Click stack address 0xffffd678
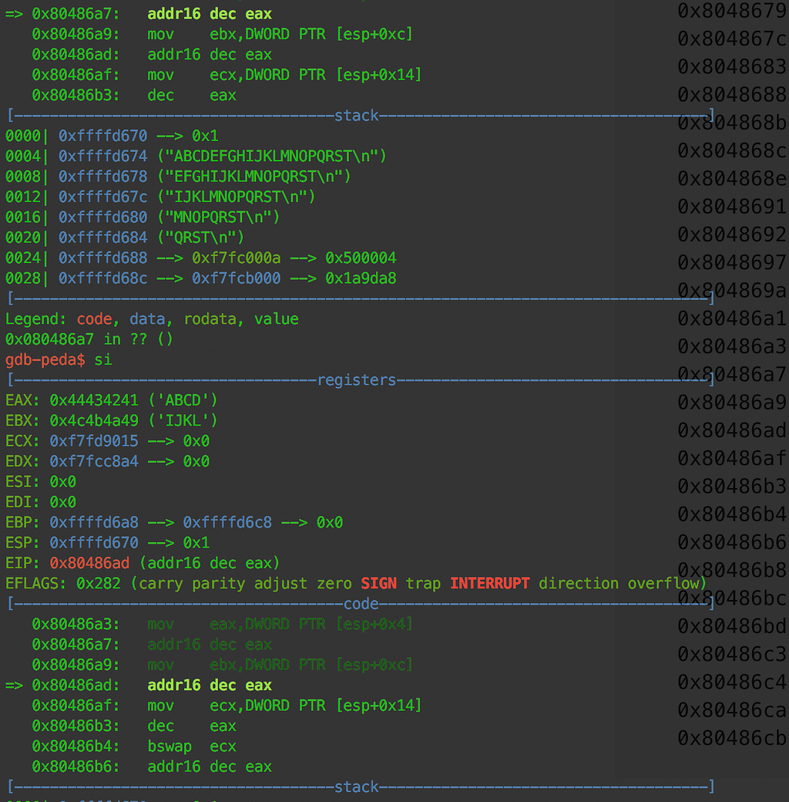This screenshot has height=802, width=789. click(x=102, y=177)
